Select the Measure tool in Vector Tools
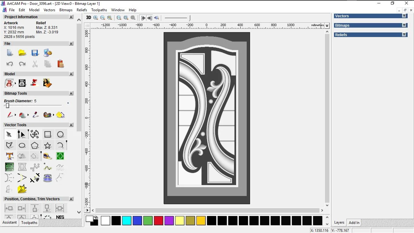Image resolution: width=414 pixels, height=233 pixels. (x=48, y=156)
